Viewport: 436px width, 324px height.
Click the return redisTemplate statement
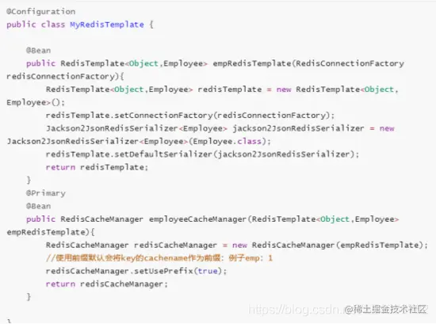click(x=97, y=167)
